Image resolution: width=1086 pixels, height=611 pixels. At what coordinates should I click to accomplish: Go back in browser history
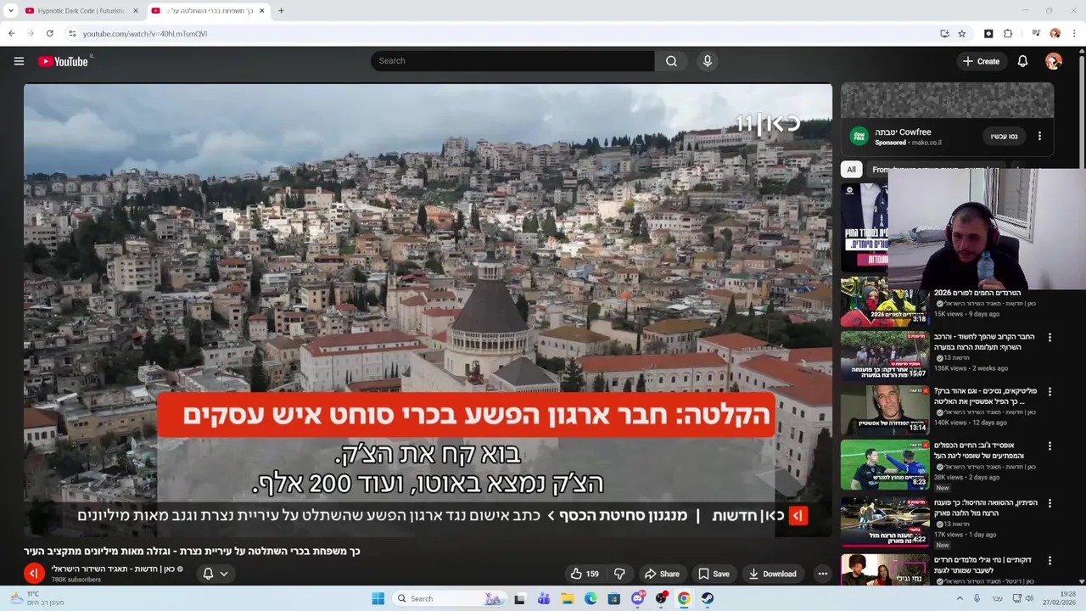click(11, 34)
